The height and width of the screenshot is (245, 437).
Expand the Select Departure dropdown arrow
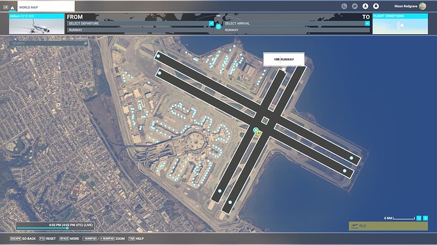212,23
